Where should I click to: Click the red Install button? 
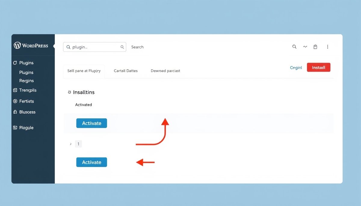pyautogui.click(x=319, y=68)
